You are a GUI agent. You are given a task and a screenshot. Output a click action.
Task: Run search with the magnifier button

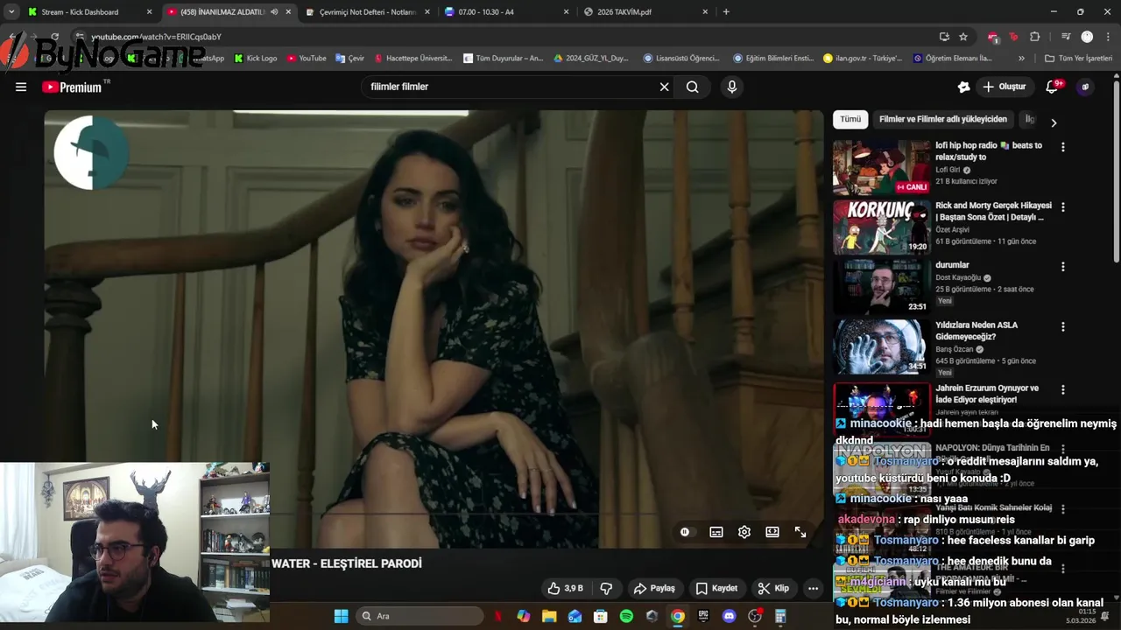[693, 87]
